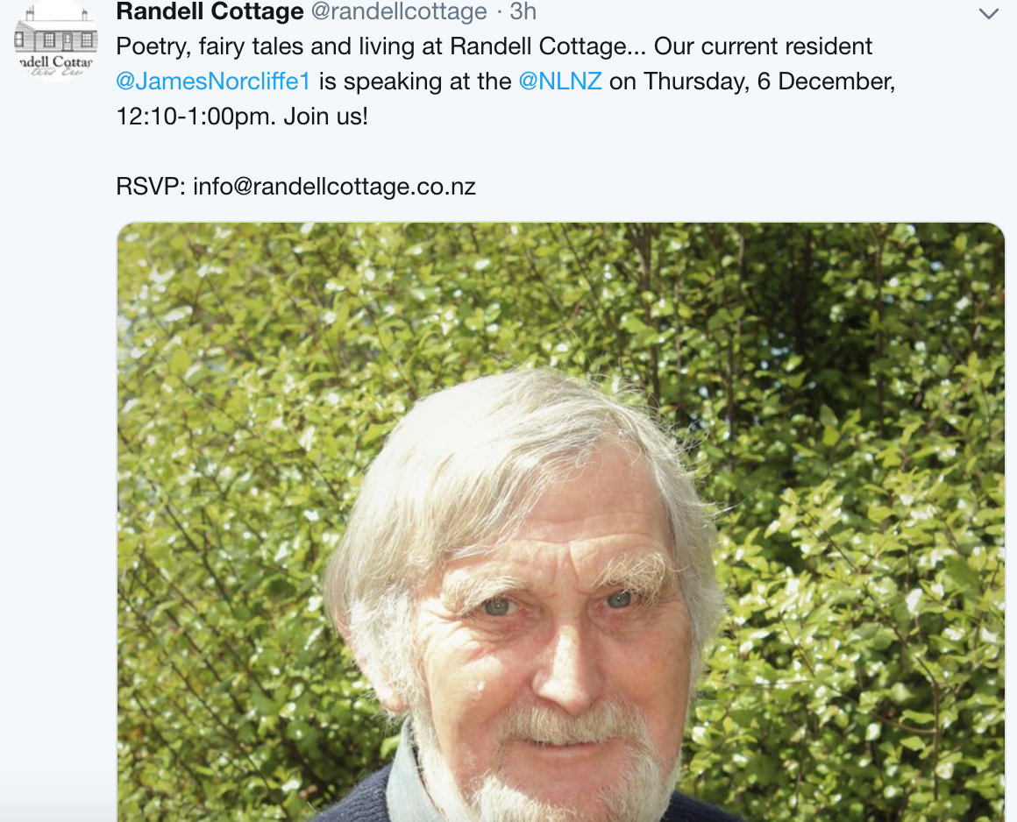Click the "Thursday, 6 December" date text
Image resolution: width=1017 pixels, height=822 pixels.
[x=767, y=81]
